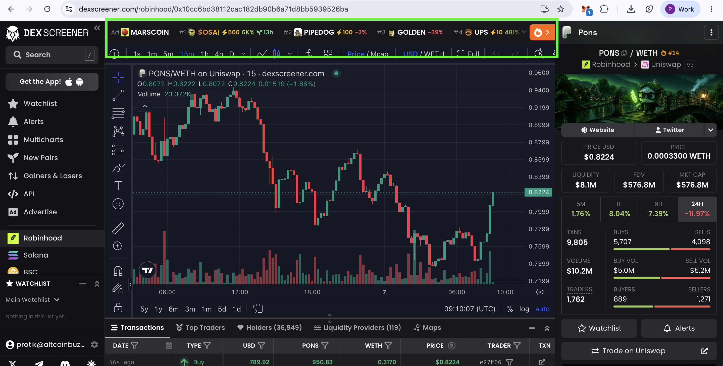Open account settings gear icon
Viewport: 723px width, 366px height.
pos(95,344)
